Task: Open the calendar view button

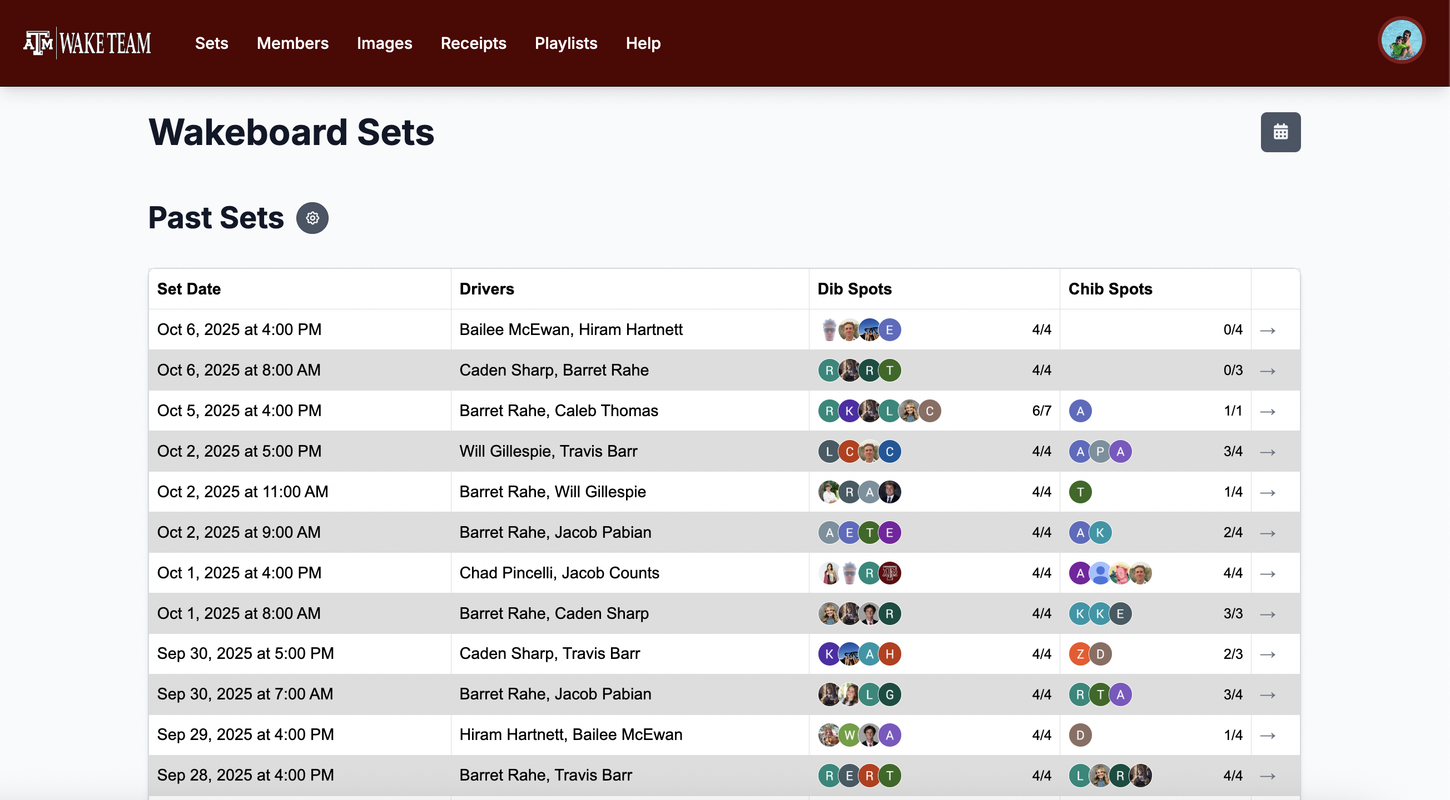Action: [x=1280, y=132]
